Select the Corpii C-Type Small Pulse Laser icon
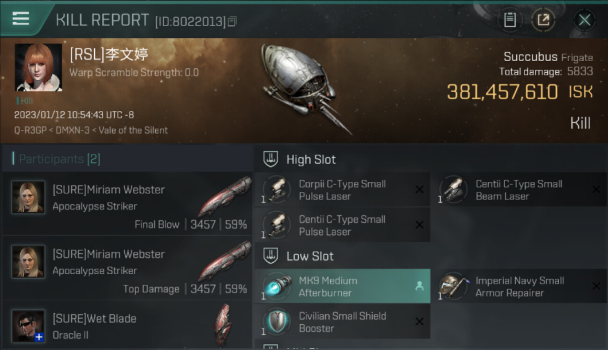Image resolution: width=608 pixels, height=350 pixels. point(277,190)
